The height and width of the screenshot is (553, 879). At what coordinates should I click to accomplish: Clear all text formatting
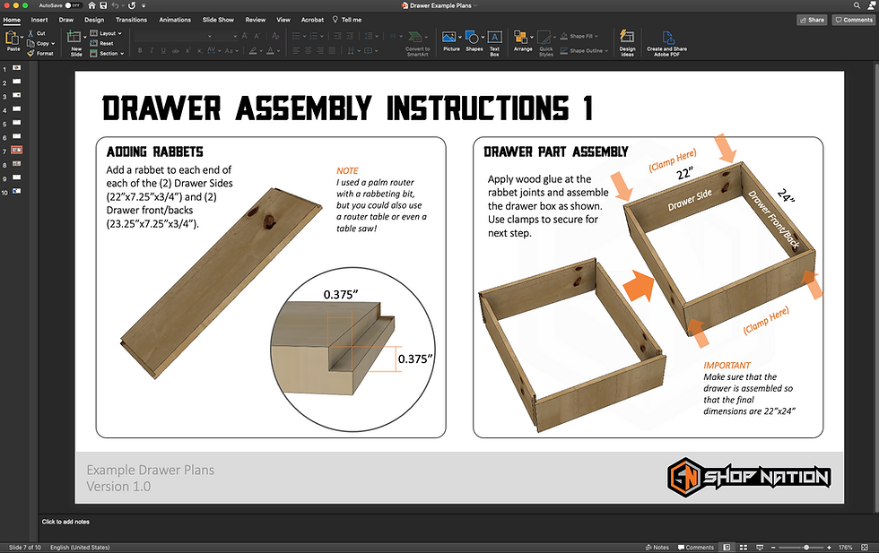click(275, 36)
